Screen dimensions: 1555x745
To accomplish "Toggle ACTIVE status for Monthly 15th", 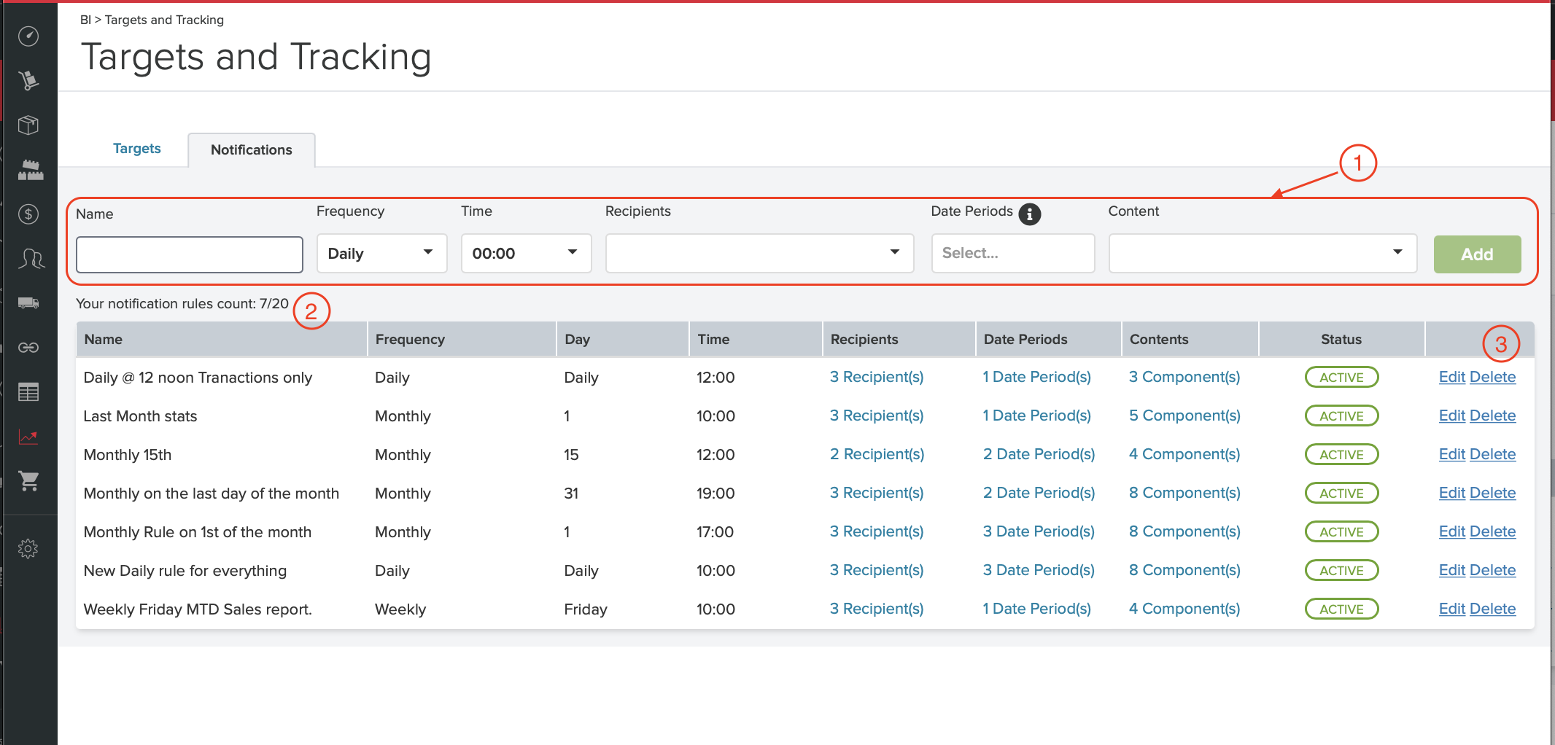I will 1341,454.
